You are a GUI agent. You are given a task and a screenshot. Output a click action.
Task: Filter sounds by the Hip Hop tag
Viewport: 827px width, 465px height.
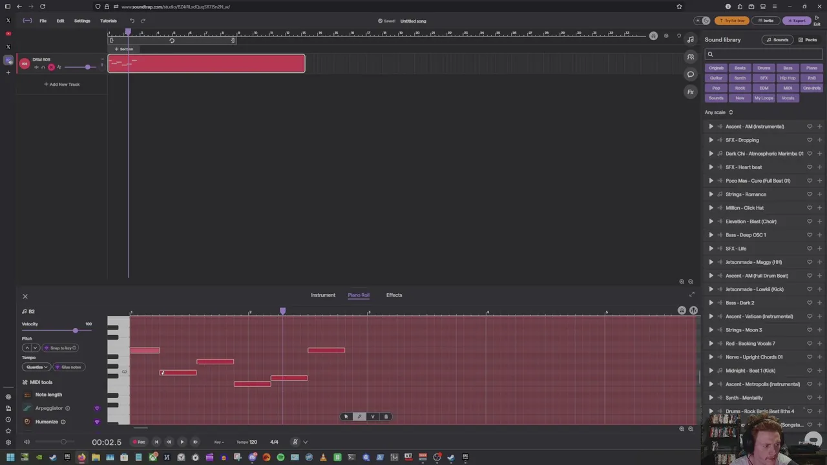point(788,78)
